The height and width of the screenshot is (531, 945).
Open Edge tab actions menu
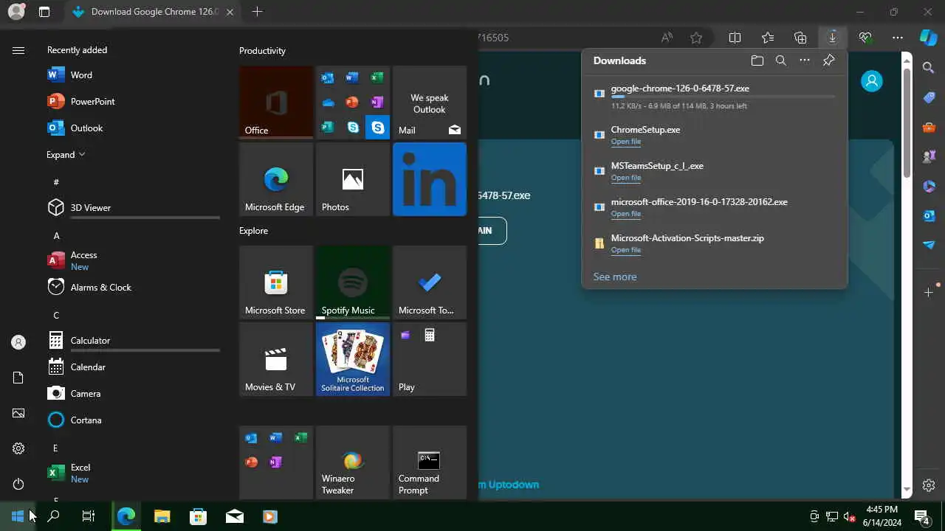pos(44,12)
